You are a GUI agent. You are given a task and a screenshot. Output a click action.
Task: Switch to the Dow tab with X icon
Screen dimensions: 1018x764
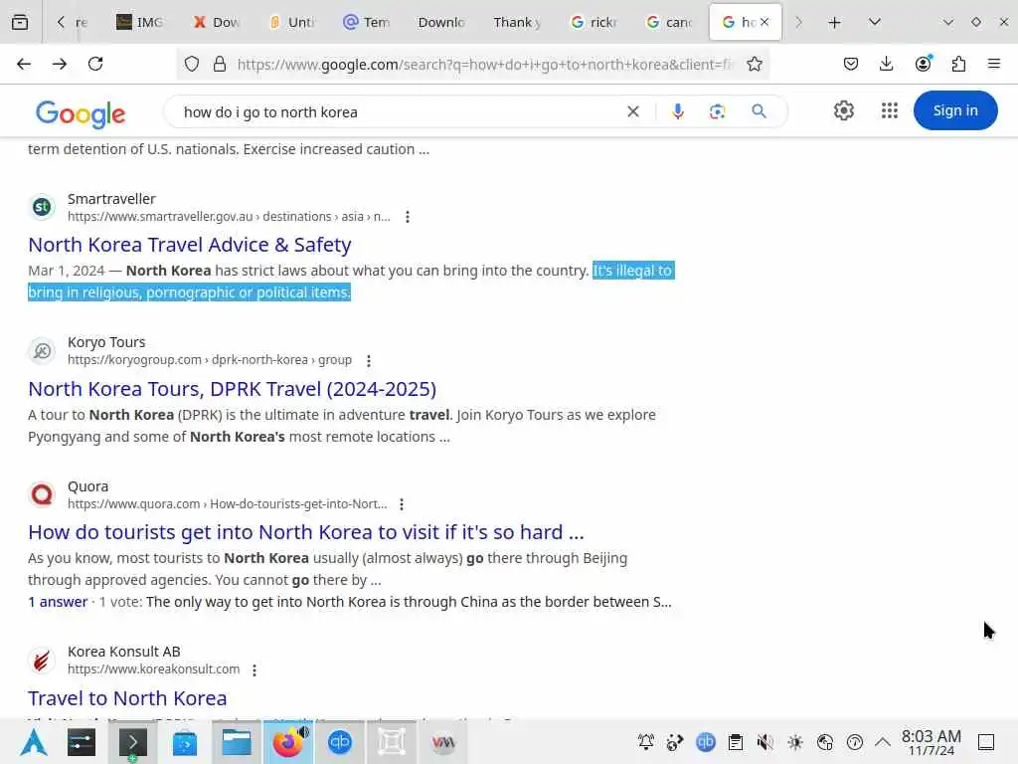(216, 22)
